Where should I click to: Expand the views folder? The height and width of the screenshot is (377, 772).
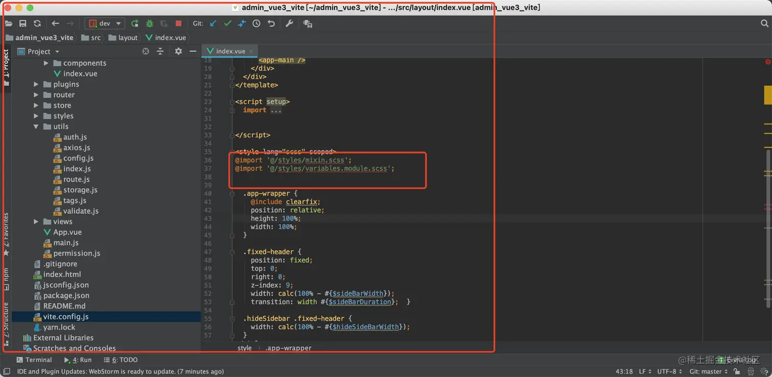36,221
